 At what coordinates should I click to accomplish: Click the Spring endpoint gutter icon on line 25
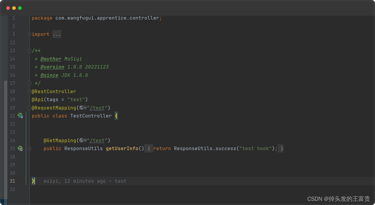20,148
